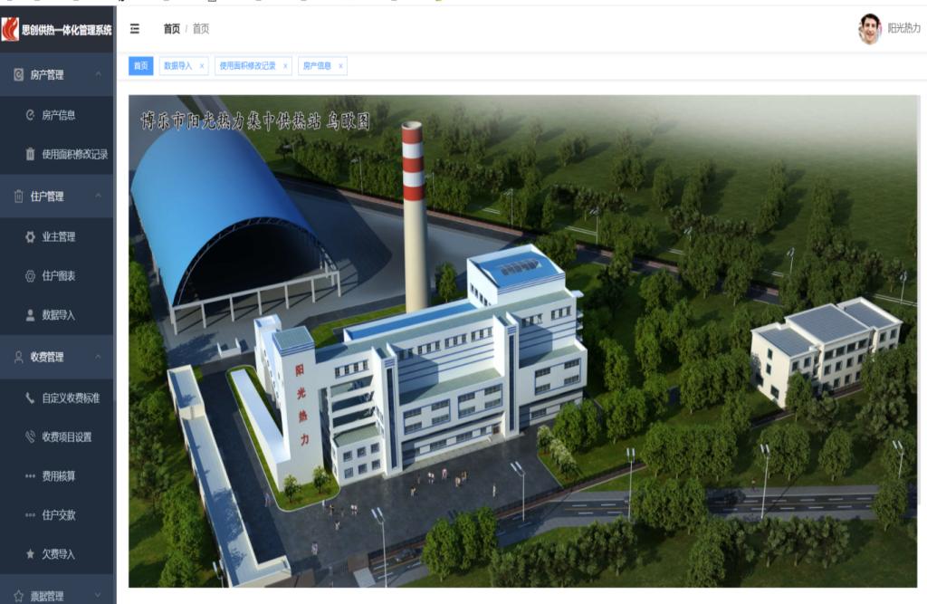Close the 数据导入 tab
The width and height of the screenshot is (927, 604).
pyautogui.click(x=201, y=66)
